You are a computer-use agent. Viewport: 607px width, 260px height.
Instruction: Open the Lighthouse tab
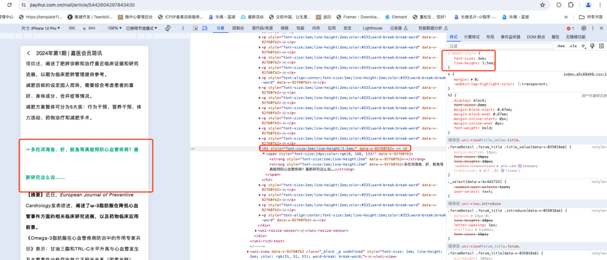tap(373, 28)
